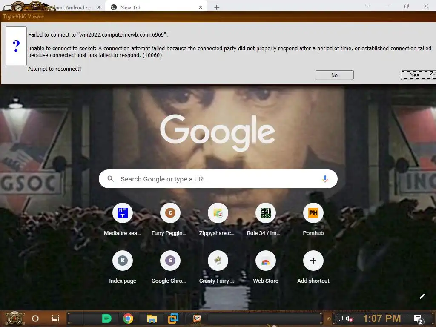Close the New Tab tab

pos(201,8)
